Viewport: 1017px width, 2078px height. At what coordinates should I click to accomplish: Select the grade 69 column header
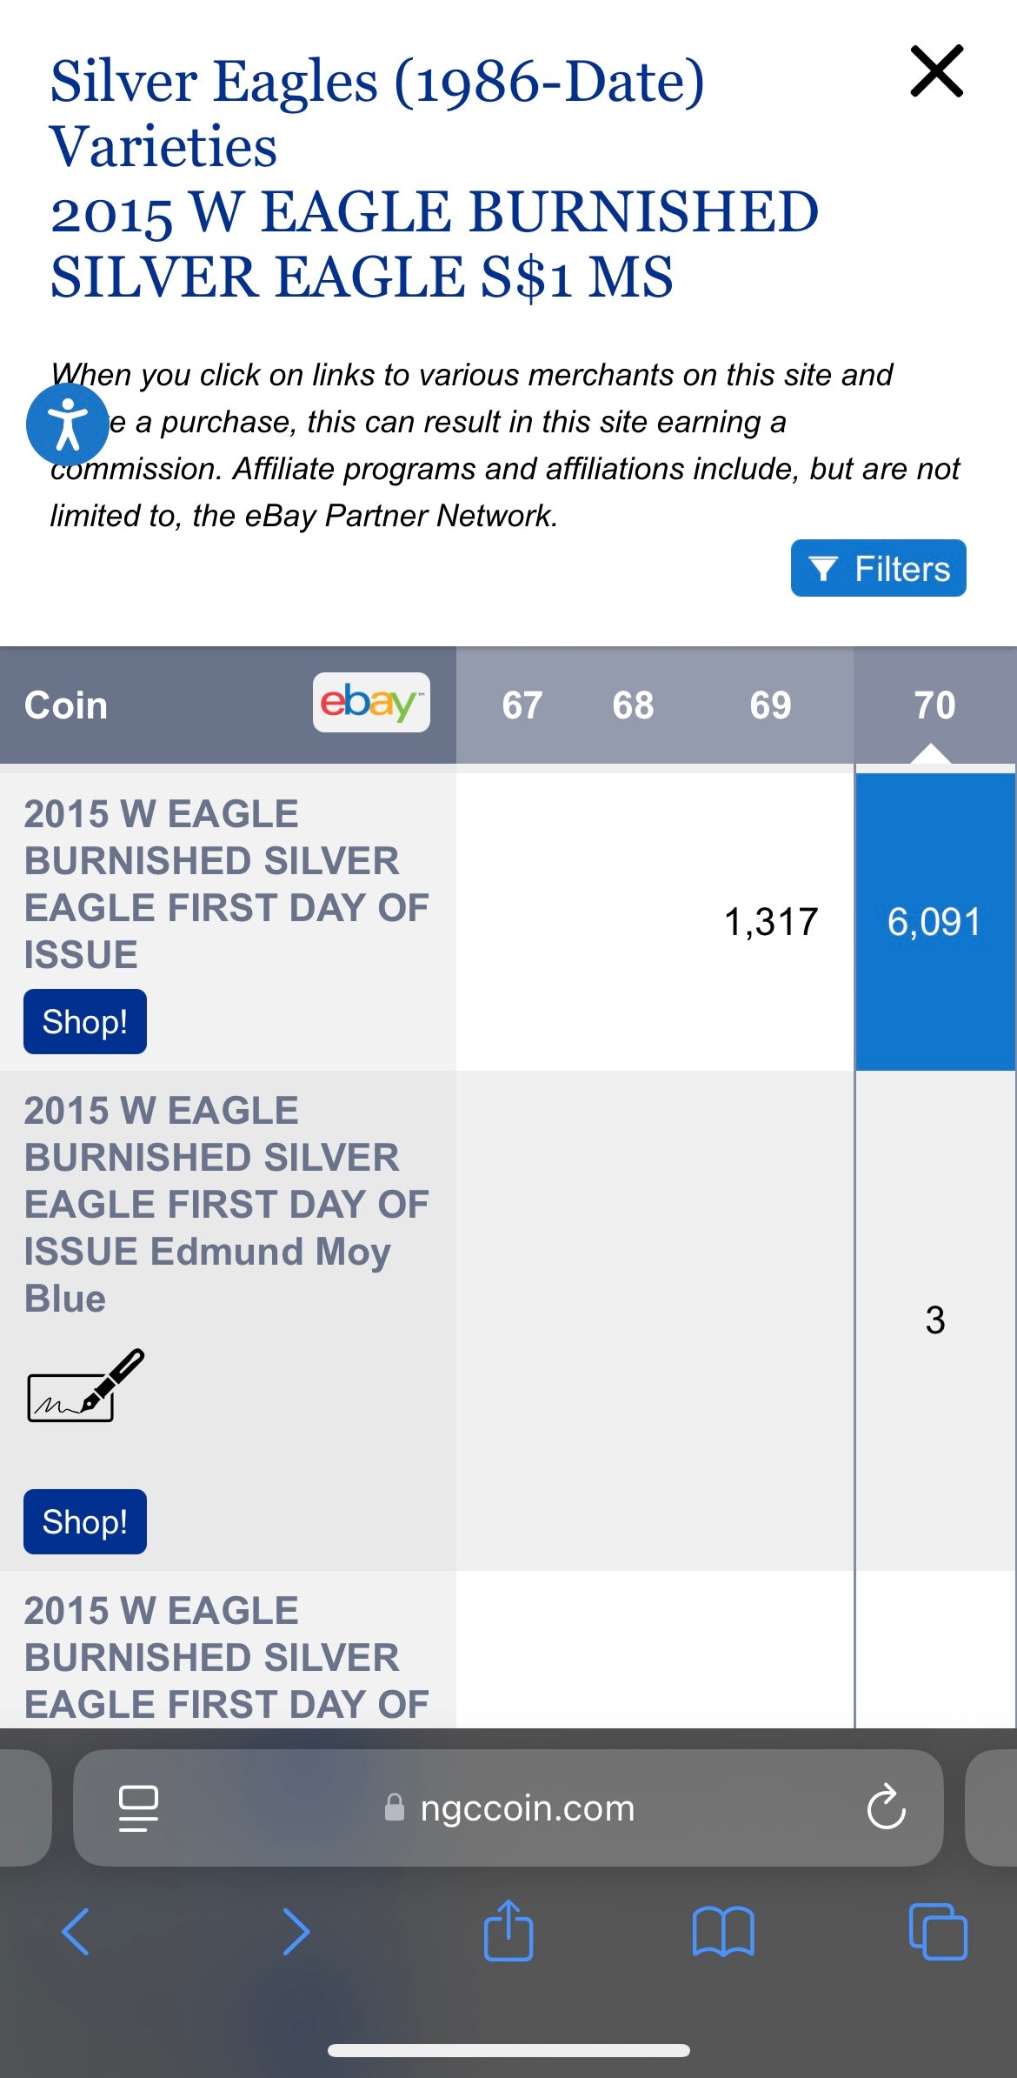pyautogui.click(x=770, y=705)
